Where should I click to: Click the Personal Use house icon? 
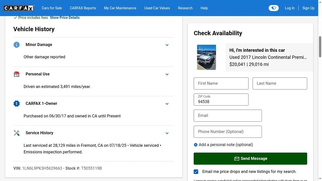point(17,74)
